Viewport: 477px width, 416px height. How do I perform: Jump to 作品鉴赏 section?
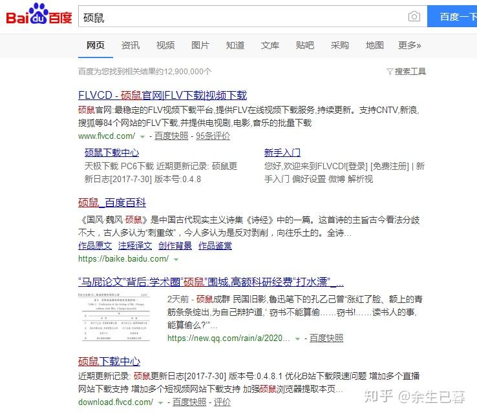tap(215, 245)
